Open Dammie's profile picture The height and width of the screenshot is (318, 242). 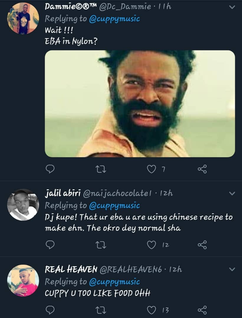coord(23,18)
